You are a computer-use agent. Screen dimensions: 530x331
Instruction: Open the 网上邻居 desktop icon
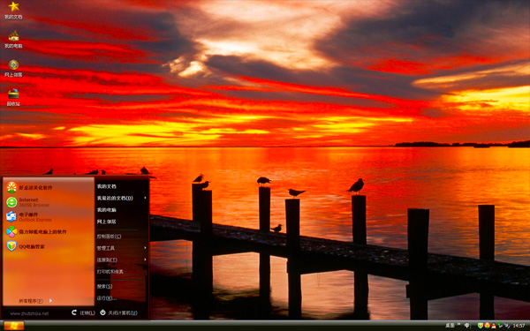click(x=13, y=69)
